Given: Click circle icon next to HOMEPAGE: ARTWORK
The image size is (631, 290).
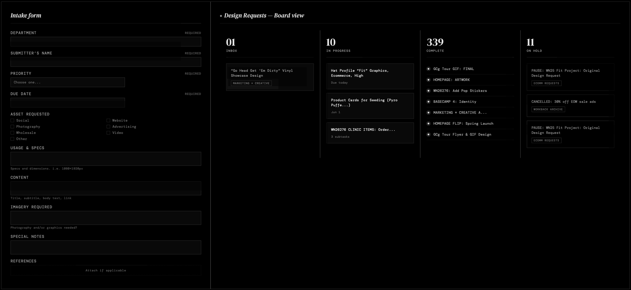Looking at the screenshot, I should (428, 80).
